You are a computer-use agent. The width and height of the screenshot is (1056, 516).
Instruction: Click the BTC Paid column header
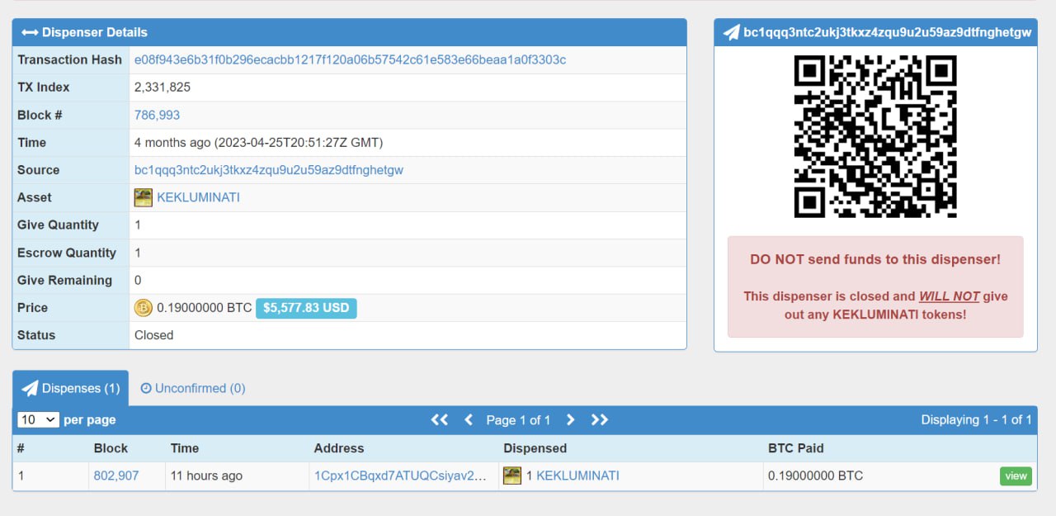click(796, 448)
